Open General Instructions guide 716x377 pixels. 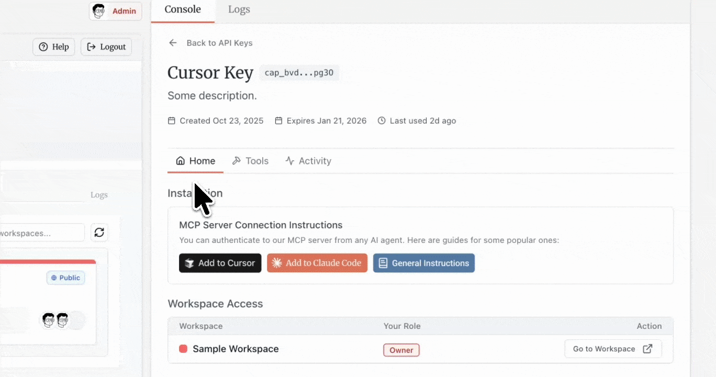click(x=423, y=263)
